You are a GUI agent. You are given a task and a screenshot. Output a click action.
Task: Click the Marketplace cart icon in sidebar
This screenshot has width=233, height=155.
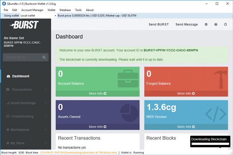(8, 130)
